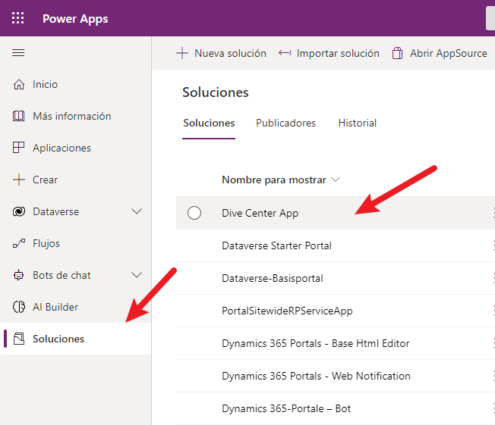This screenshot has height=425, width=495.
Task: Click the Crear plus icon
Action: point(19,180)
